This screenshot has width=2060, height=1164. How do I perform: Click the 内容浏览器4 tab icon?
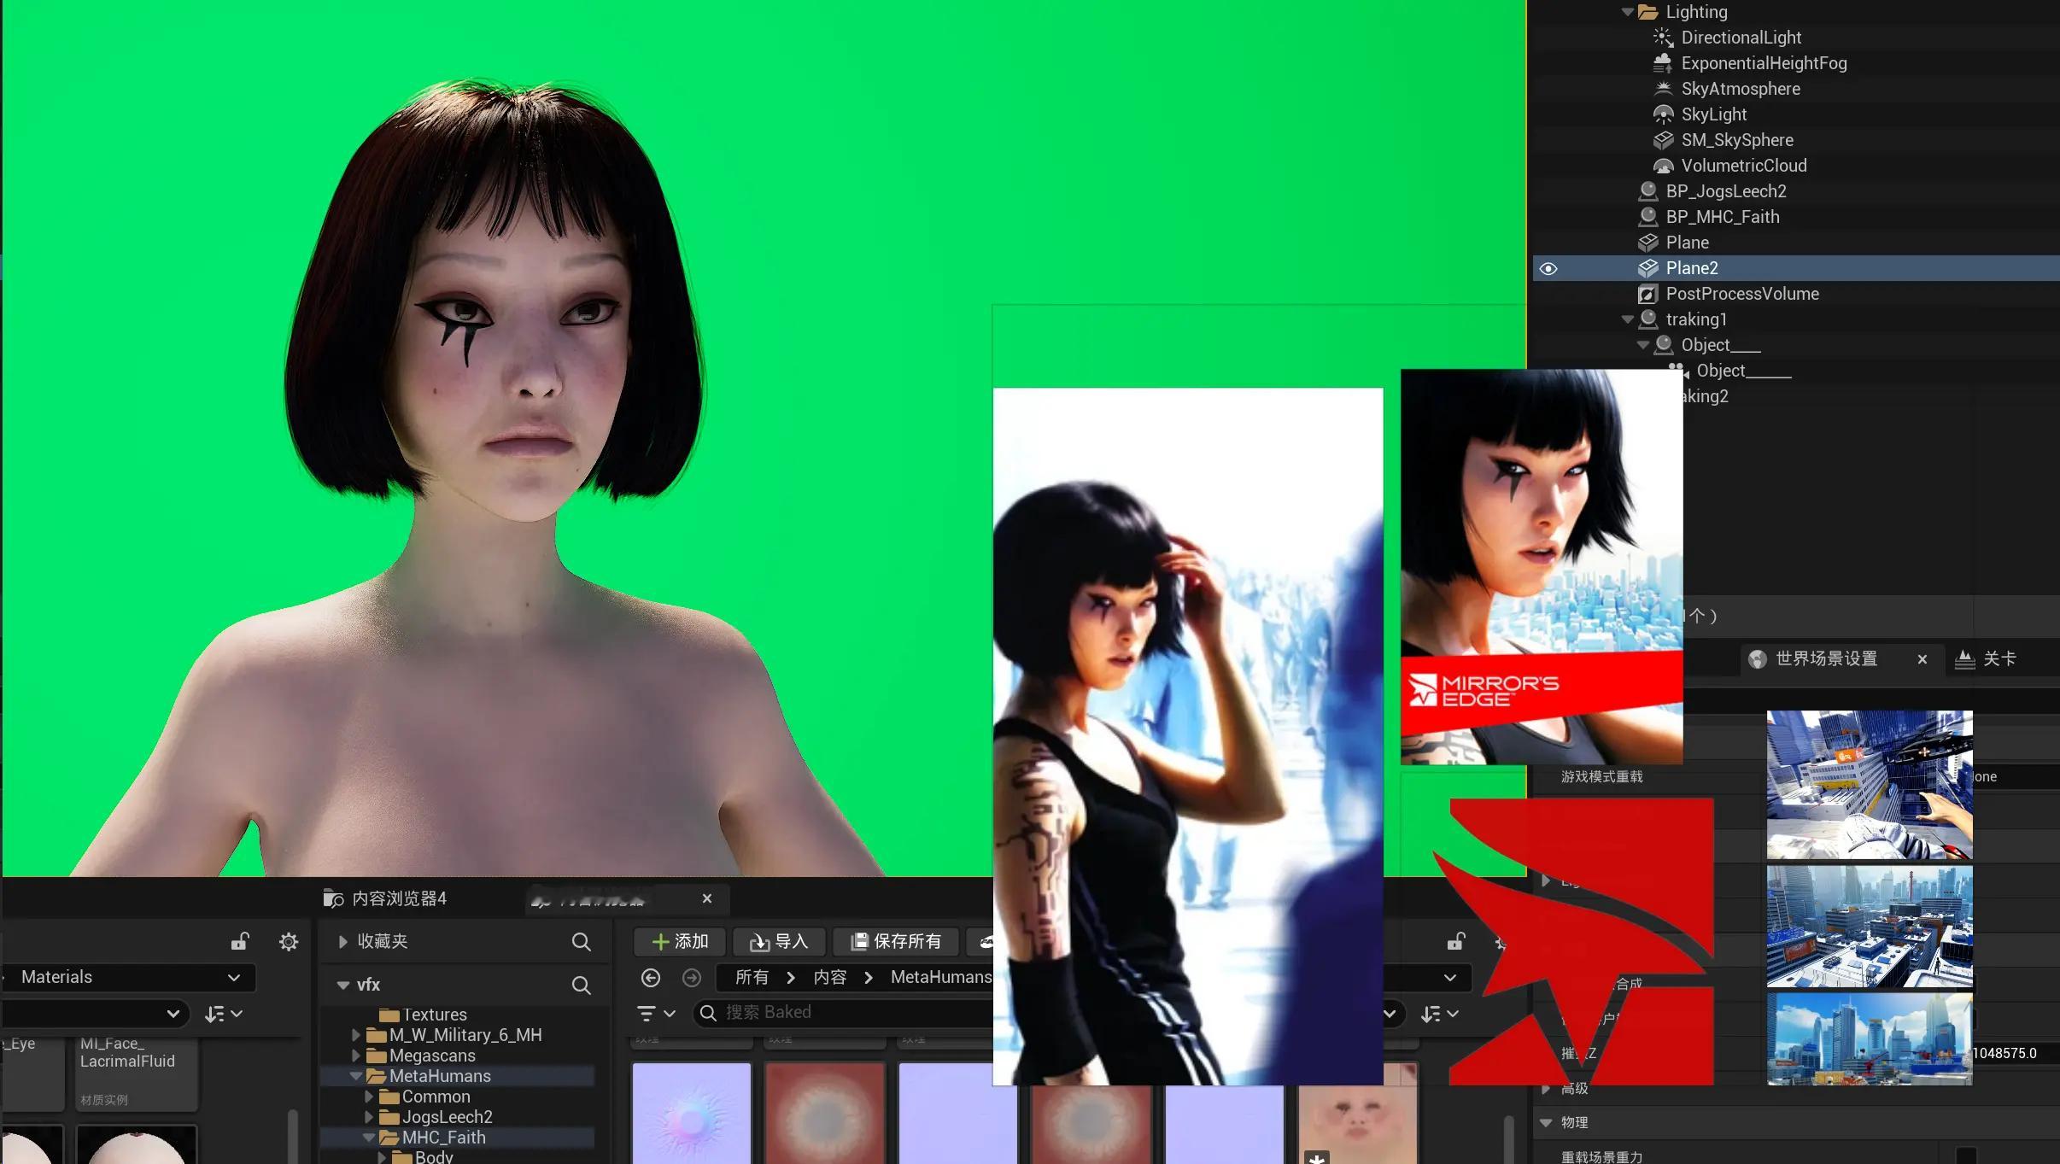(333, 898)
